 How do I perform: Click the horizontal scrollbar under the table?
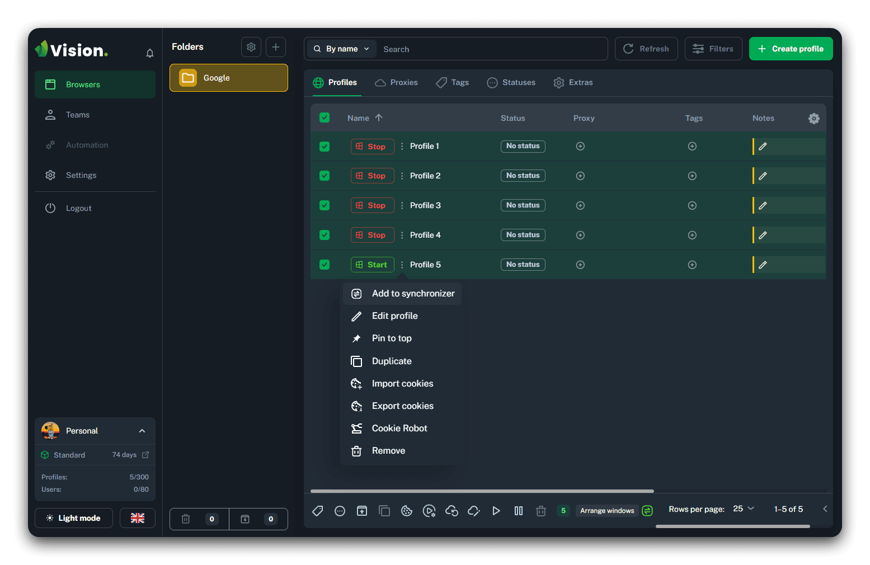point(482,491)
